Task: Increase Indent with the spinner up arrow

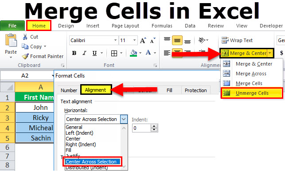Action: (154, 126)
